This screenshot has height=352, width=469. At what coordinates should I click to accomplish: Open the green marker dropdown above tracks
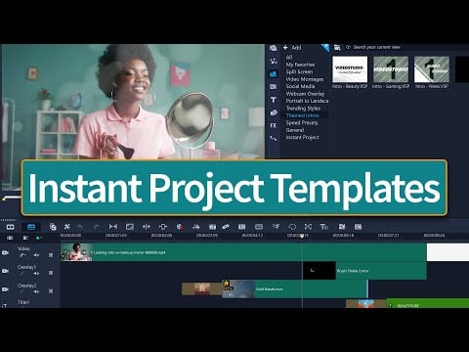pyautogui.click(x=38, y=238)
